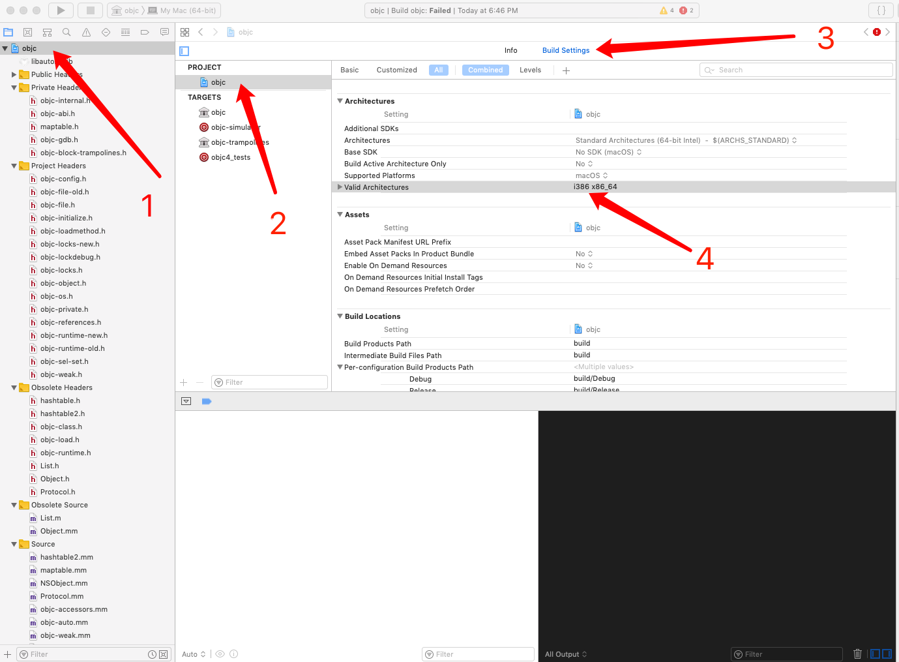This screenshot has height=662, width=899.
Task: Open the Project navigator folder icon
Action: point(8,32)
